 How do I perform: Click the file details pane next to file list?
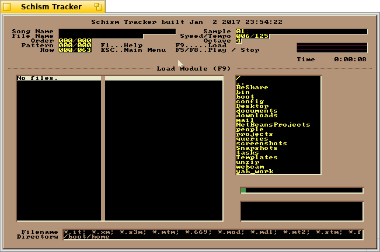(x=164, y=148)
